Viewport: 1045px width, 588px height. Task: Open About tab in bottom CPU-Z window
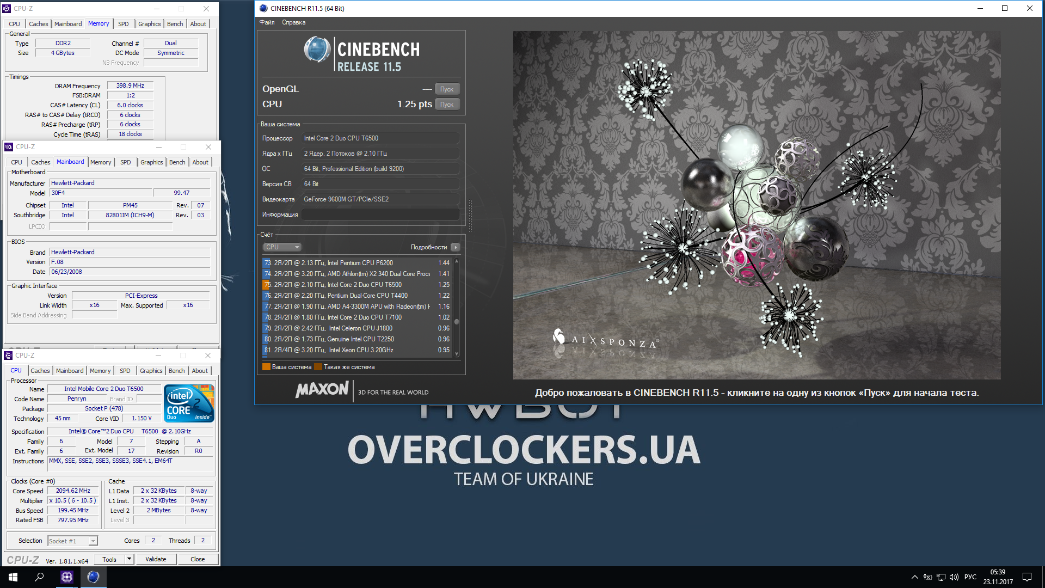[200, 371]
